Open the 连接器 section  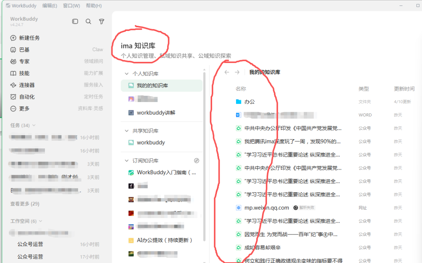click(57, 85)
